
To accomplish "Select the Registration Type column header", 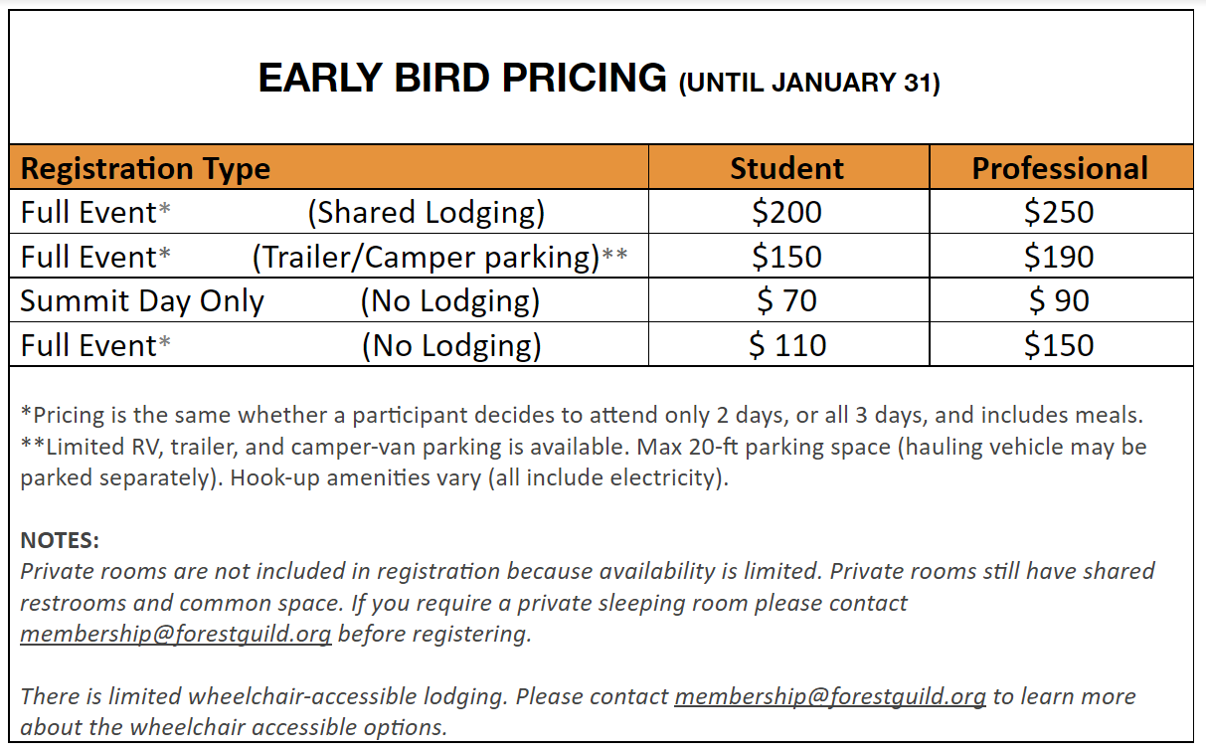I will (145, 168).
